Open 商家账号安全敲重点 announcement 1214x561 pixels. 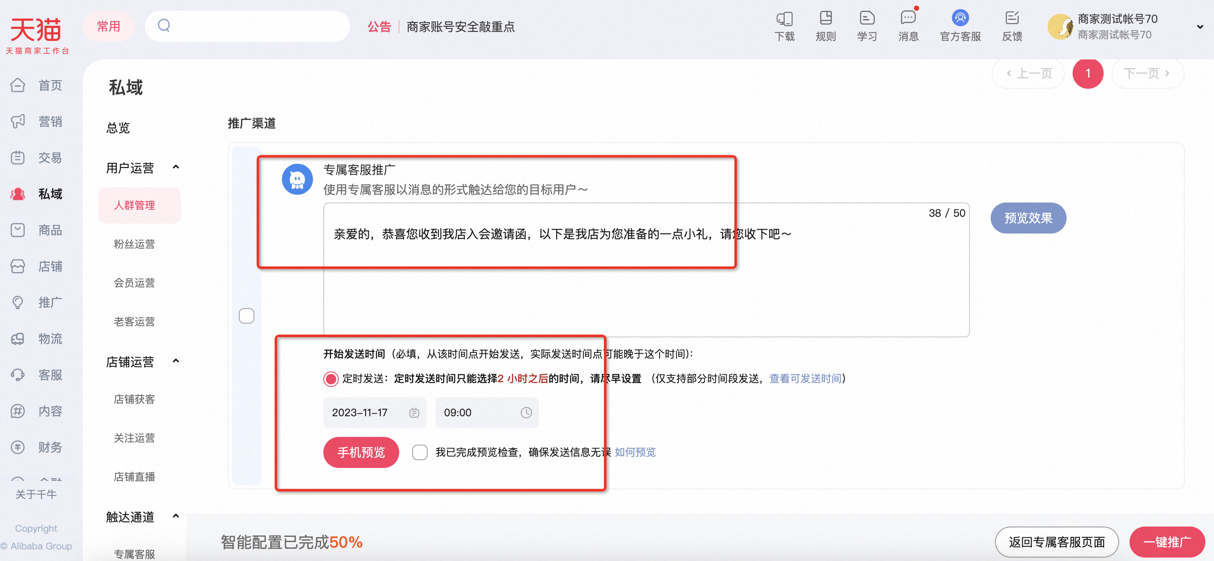(460, 27)
